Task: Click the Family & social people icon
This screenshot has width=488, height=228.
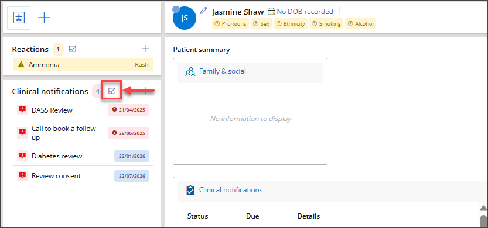Action: coord(190,72)
